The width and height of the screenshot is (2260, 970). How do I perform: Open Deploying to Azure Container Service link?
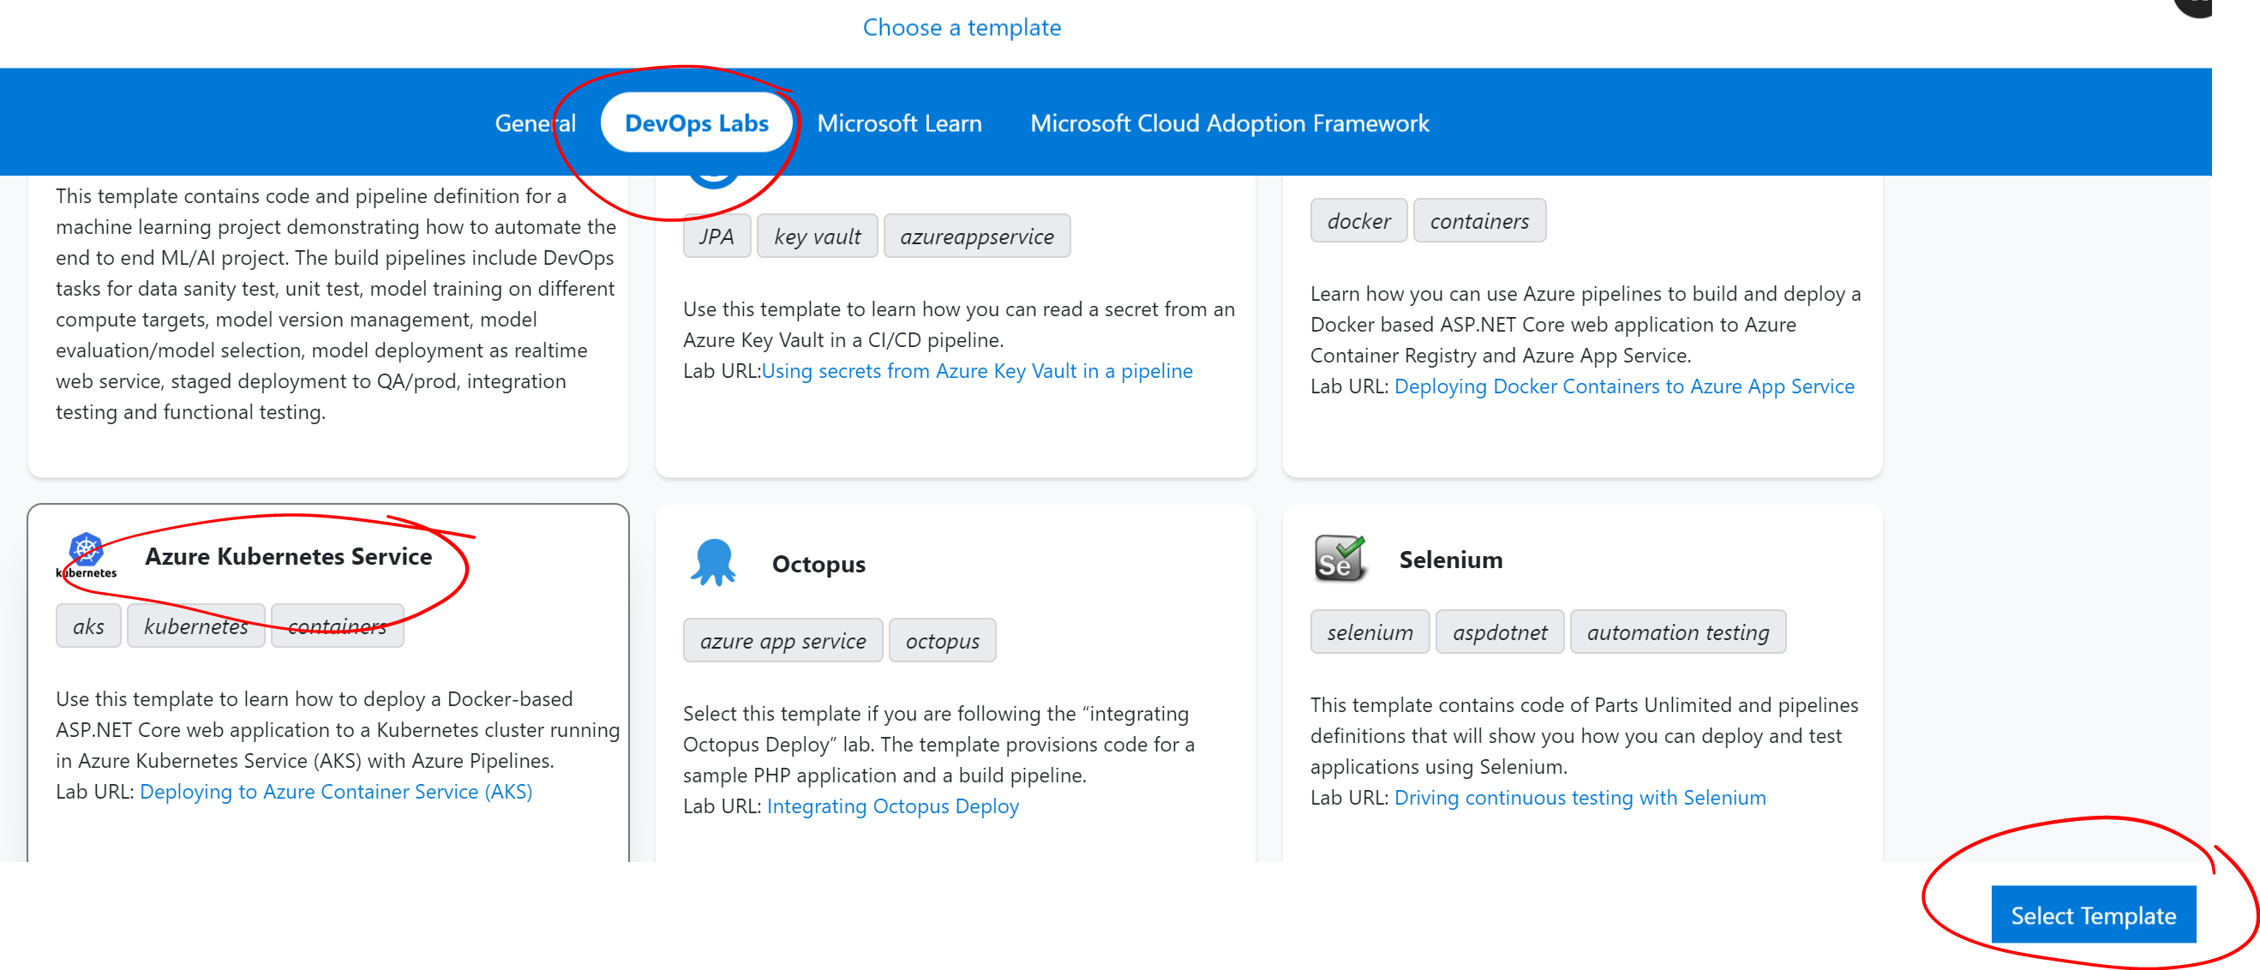tap(335, 791)
